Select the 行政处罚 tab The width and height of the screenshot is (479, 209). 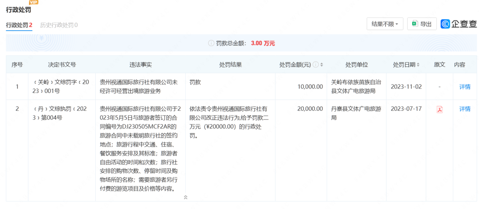[19, 25]
